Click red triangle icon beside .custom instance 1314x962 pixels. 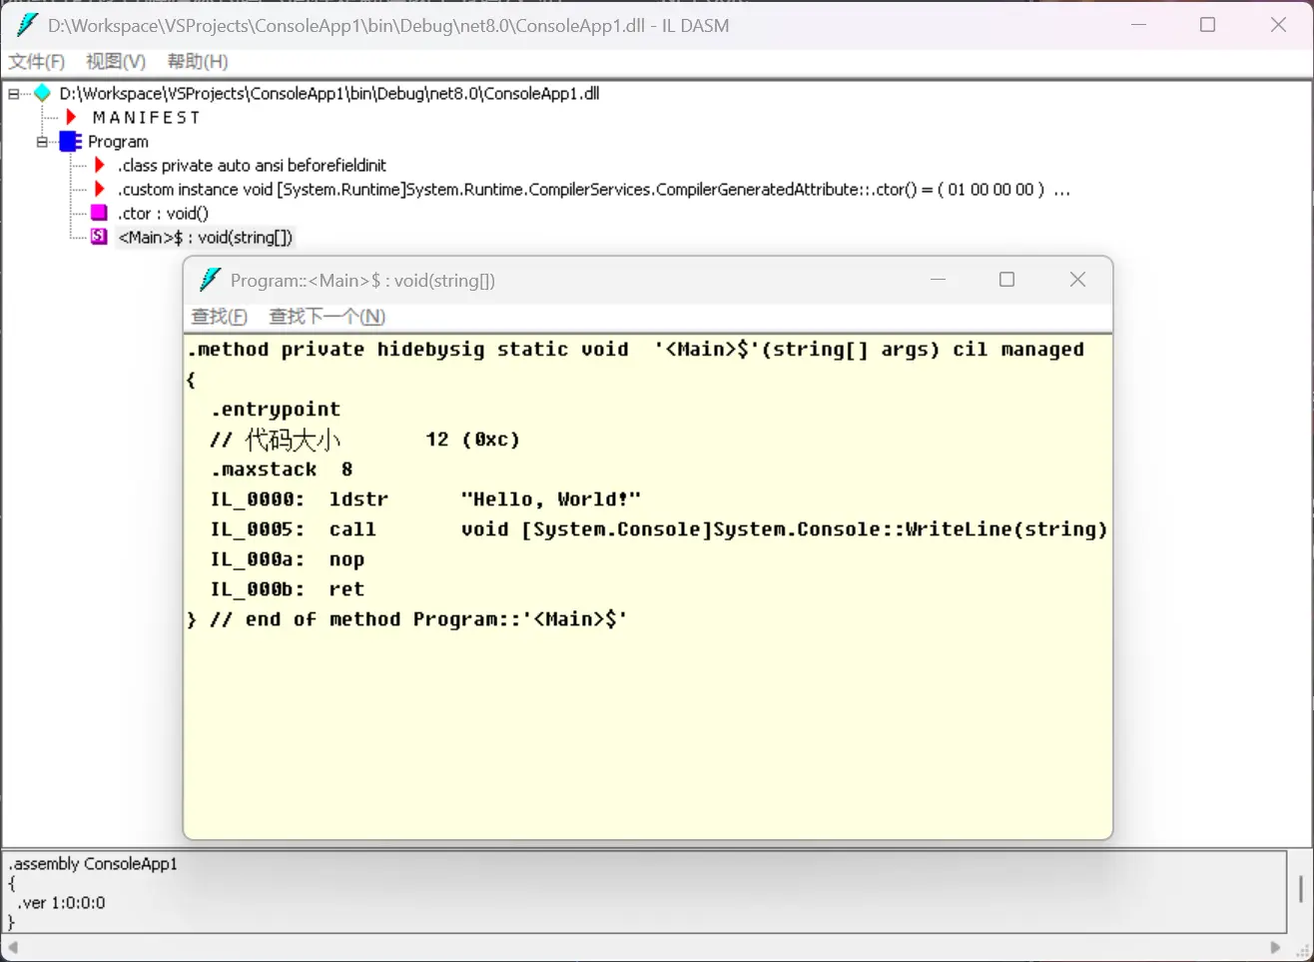coord(99,190)
